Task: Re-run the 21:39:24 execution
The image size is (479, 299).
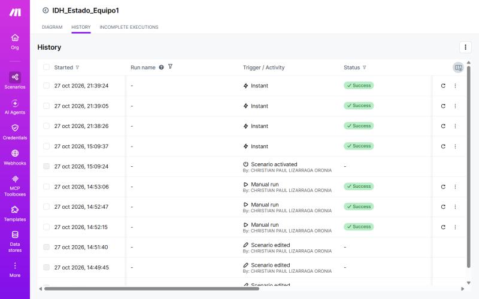Action: [443, 86]
